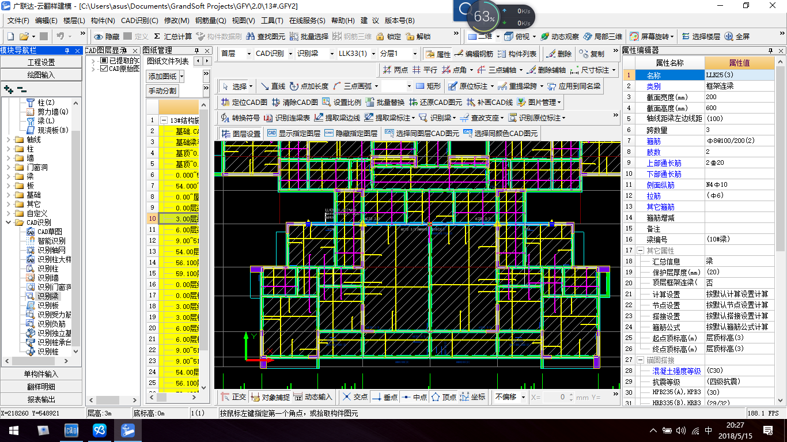The width and height of the screenshot is (787, 442).
Task: Expand the 轴线 tree node
Action: pos(7,139)
